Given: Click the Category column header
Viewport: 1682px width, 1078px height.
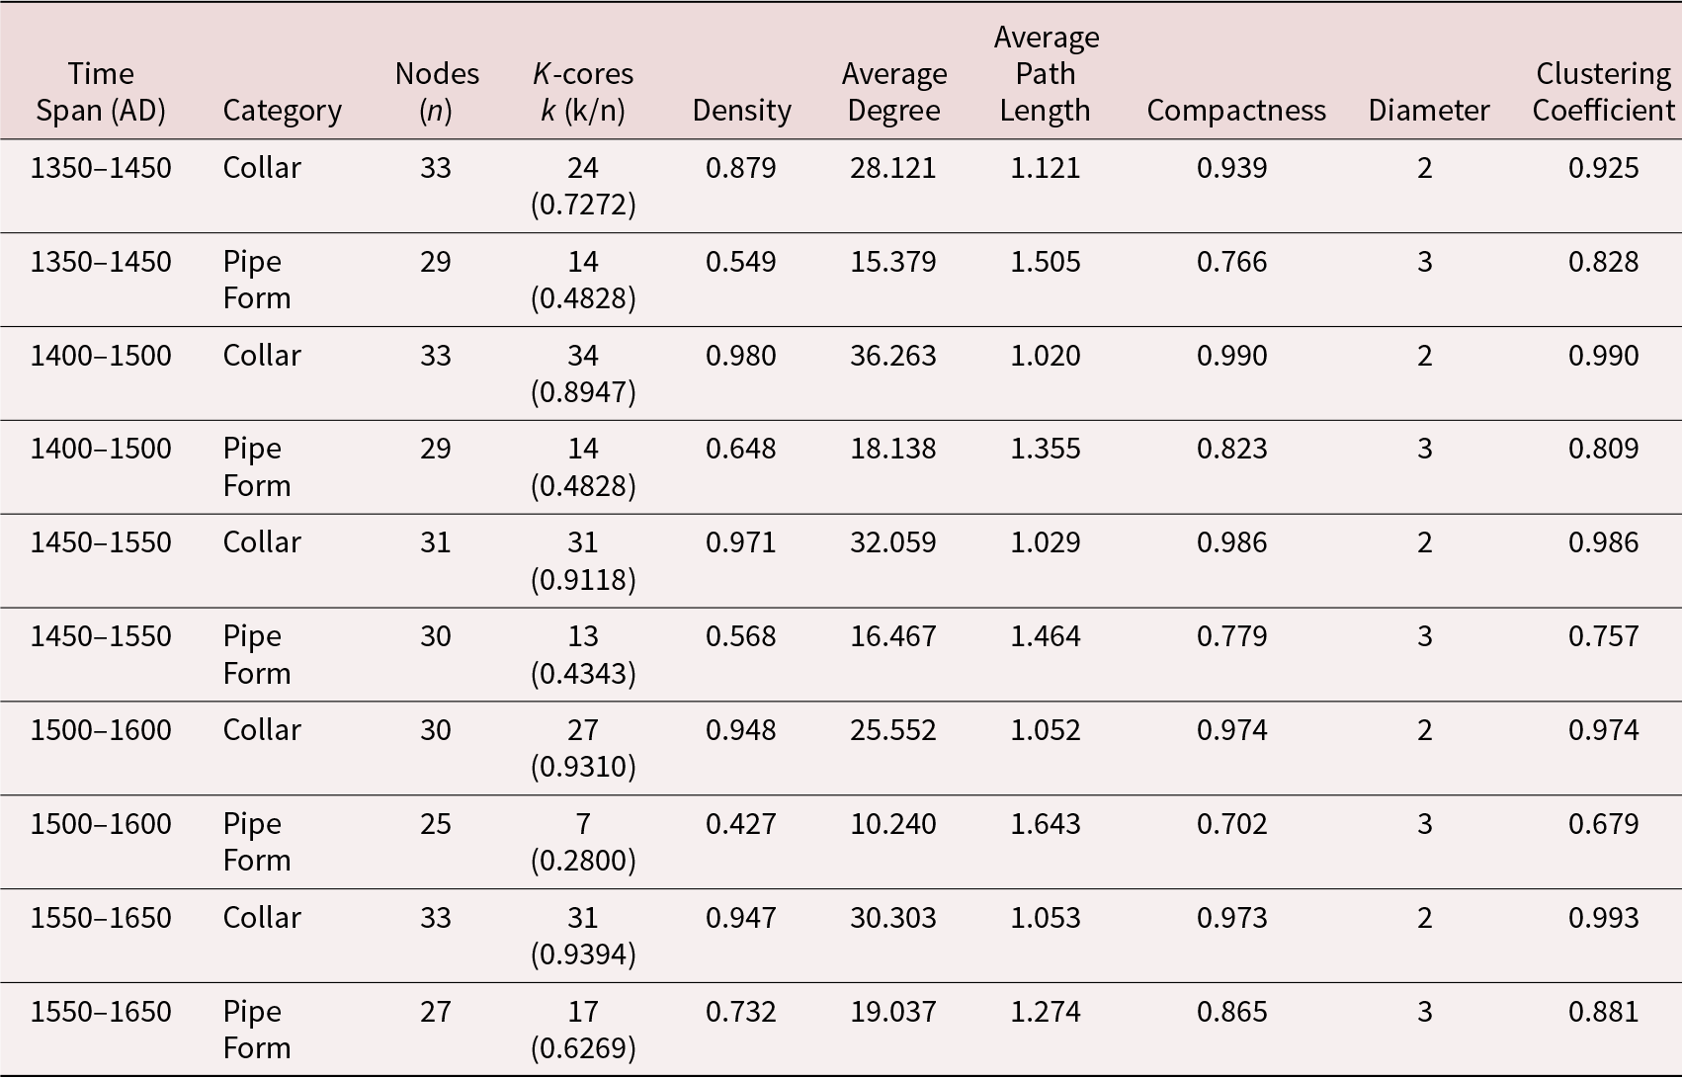Looking at the screenshot, I should coord(282,110).
